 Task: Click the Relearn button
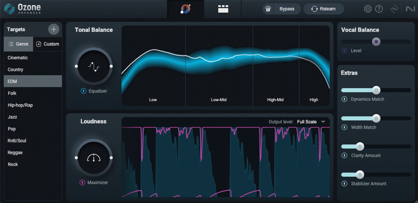point(324,9)
